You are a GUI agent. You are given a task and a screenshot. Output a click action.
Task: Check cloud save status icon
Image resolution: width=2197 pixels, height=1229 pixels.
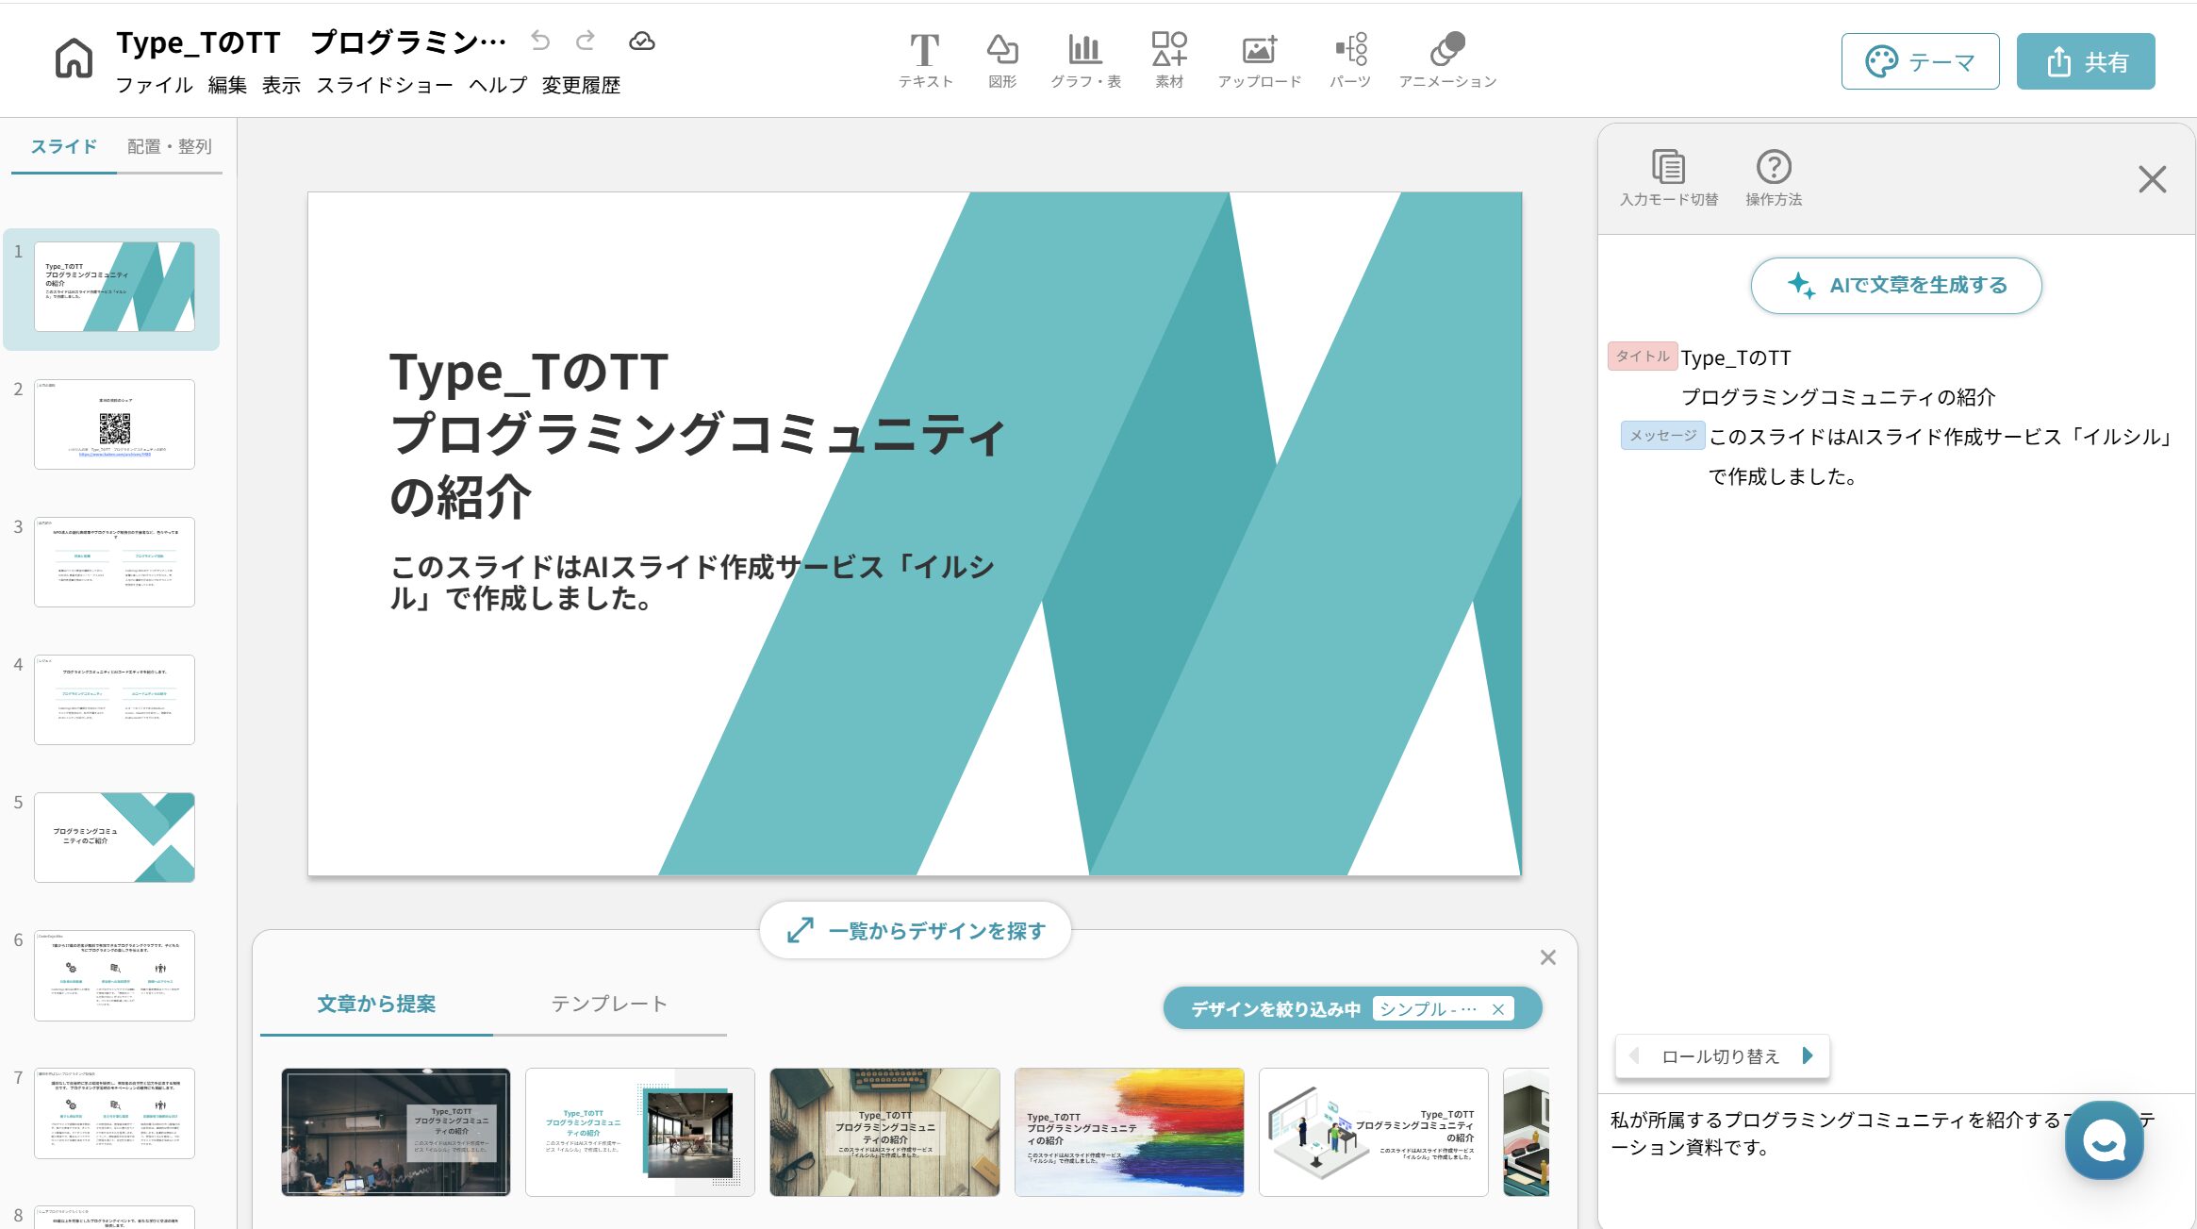click(x=642, y=41)
